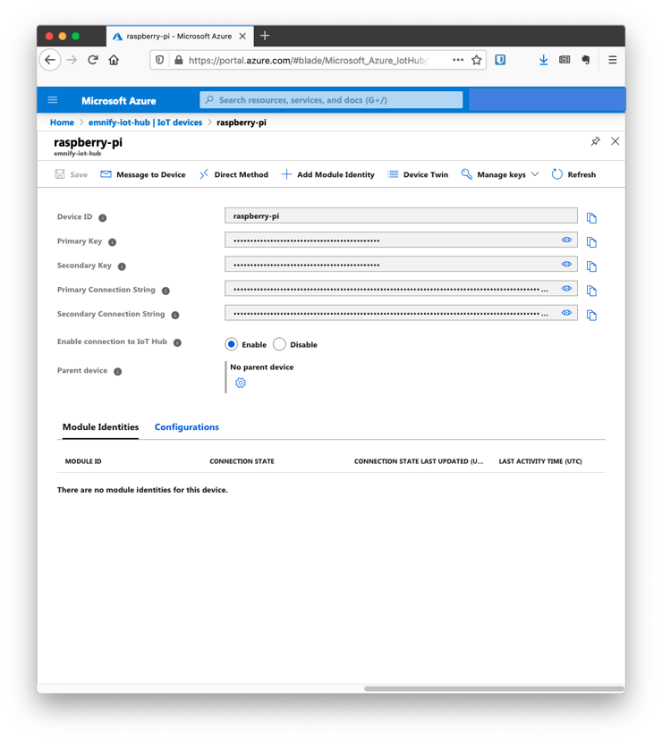Open the Evernote extension icon
The width and height of the screenshot is (662, 742).
point(586,60)
